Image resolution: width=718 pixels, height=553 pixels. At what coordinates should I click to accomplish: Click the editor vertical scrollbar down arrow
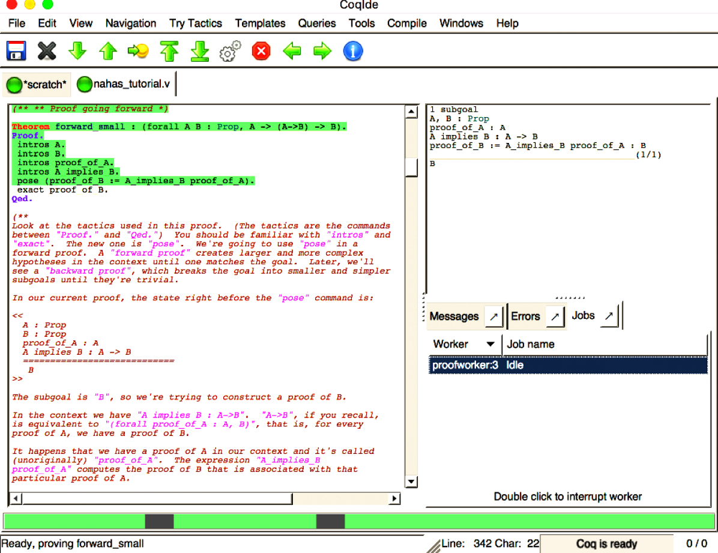pyautogui.click(x=411, y=482)
